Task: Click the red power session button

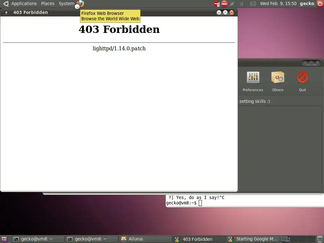Action: 320,3
